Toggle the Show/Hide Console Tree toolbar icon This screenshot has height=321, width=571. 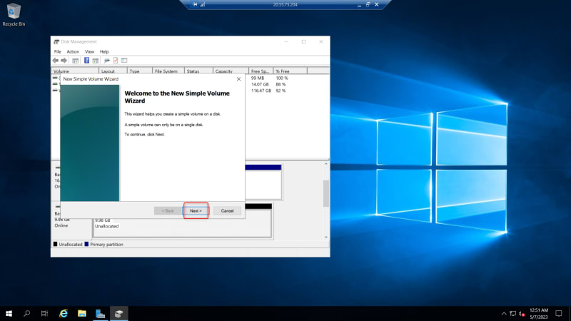pyautogui.click(x=76, y=61)
